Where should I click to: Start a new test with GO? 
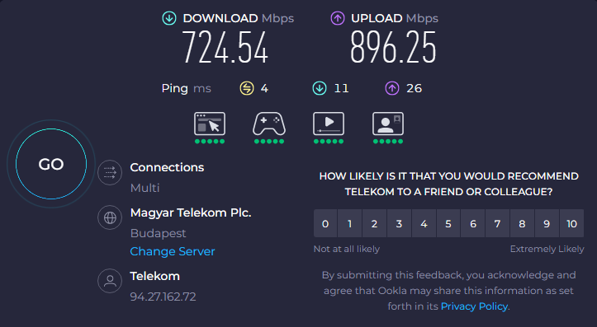pos(51,164)
